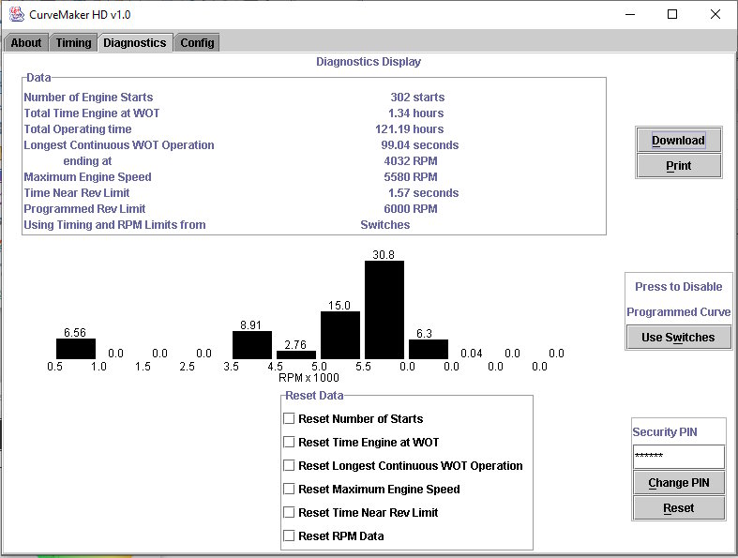Open the Config tab

coord(197,43)
